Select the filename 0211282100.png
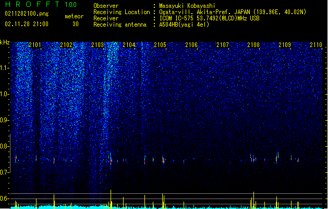This screenshot has width=328, height=209. pos(27,14)
